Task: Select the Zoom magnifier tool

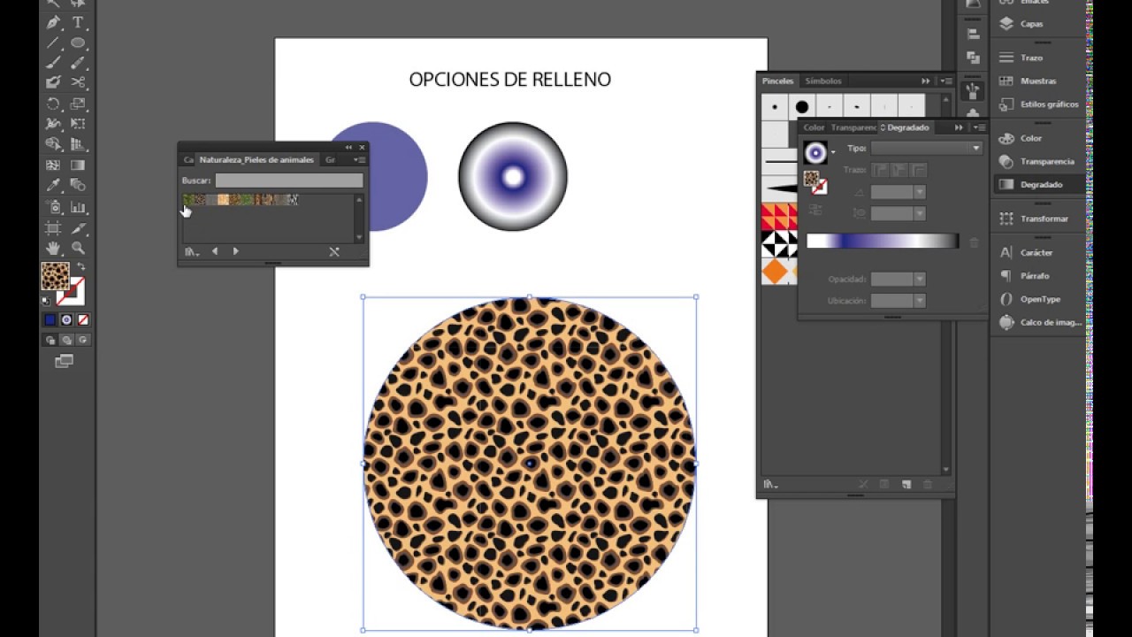Action: pos(78,249)
